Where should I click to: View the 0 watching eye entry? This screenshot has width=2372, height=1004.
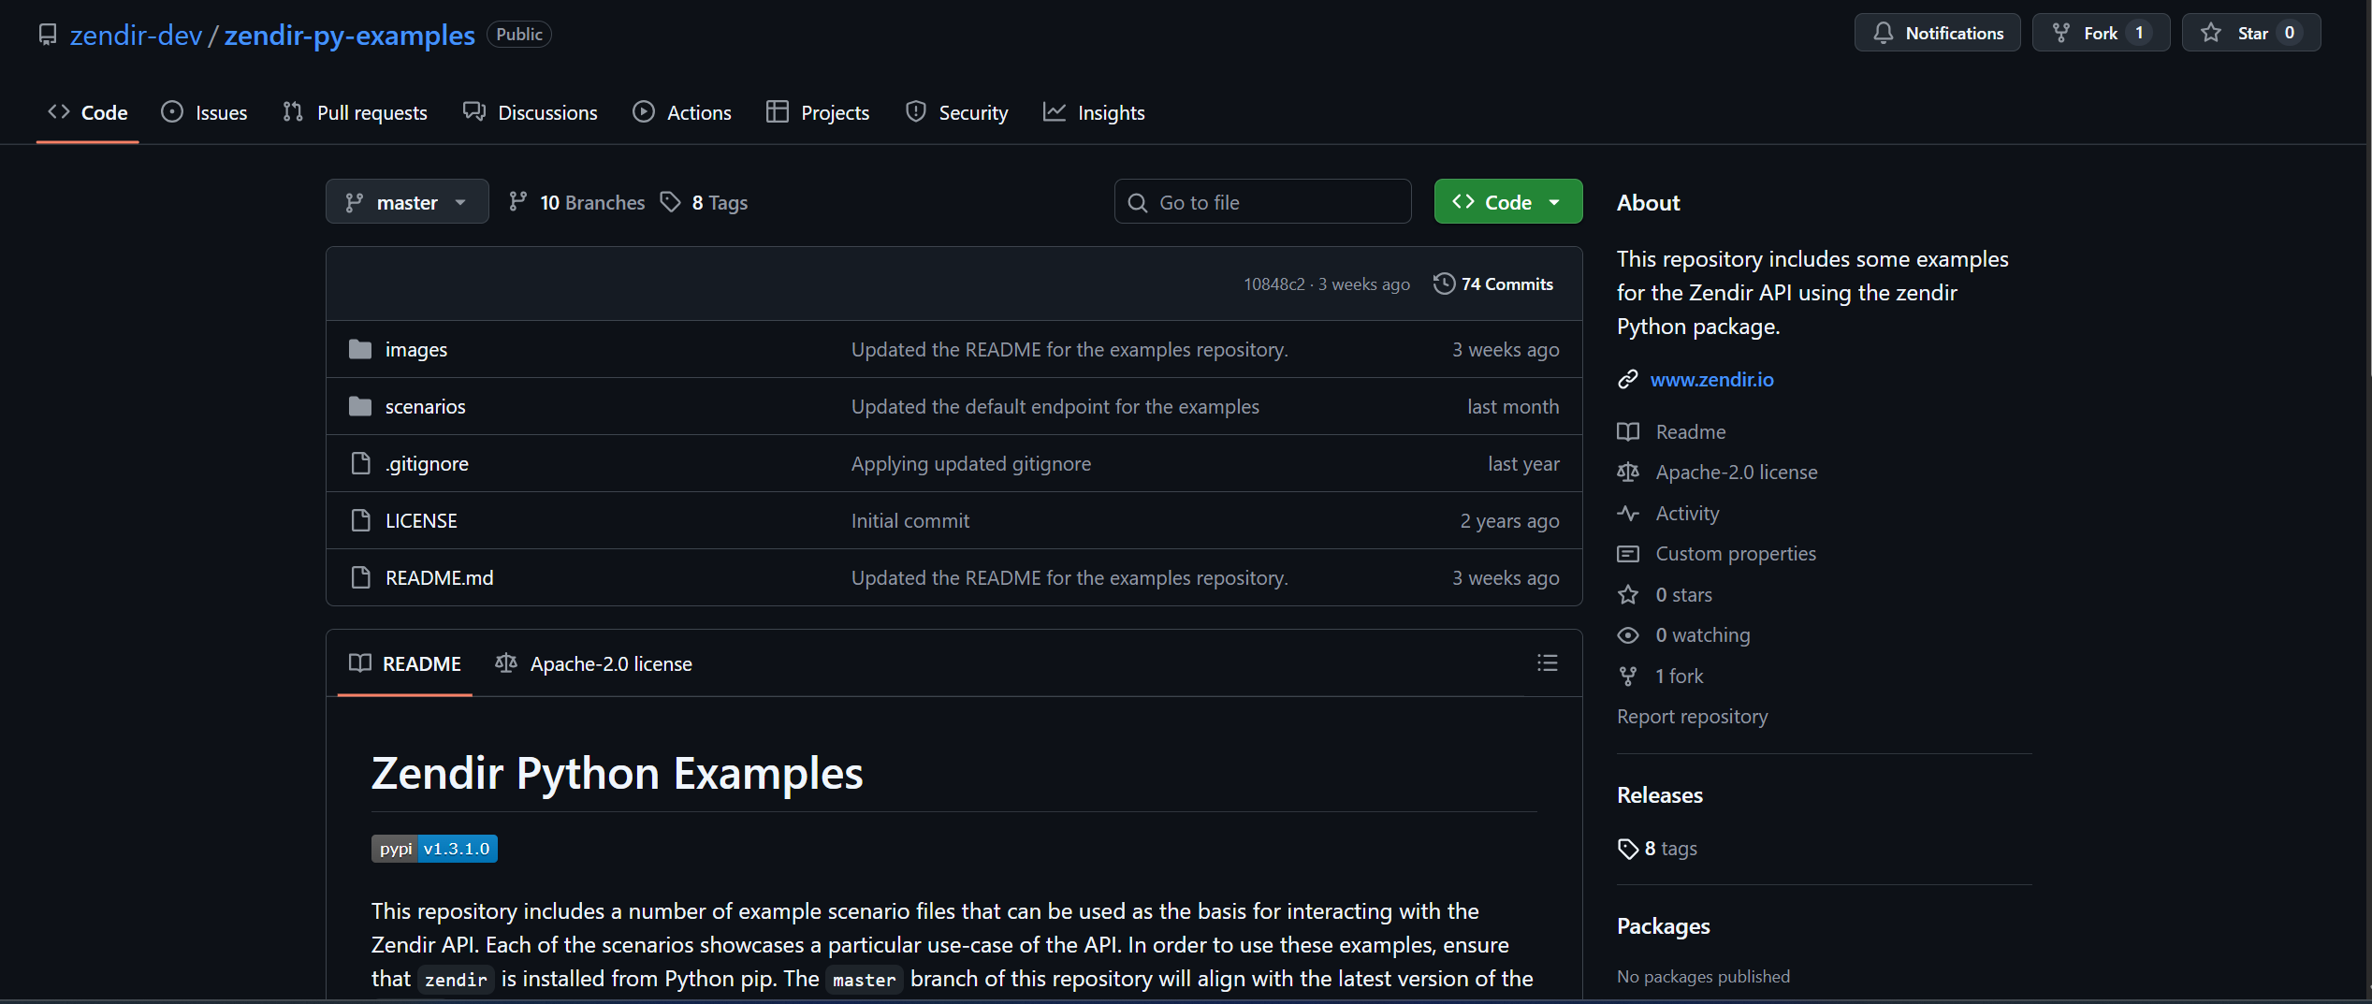[x=1701, y=635]
